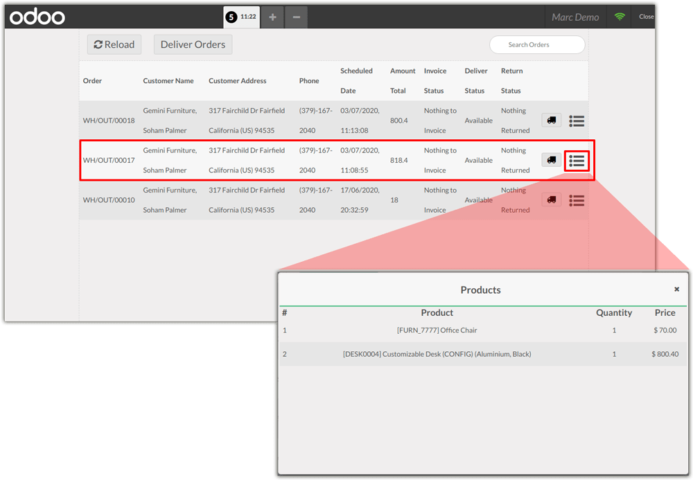This screenshot has height=480, width=693.
Task: Click the Amount Total column header
Action: (x=403, y=81)
